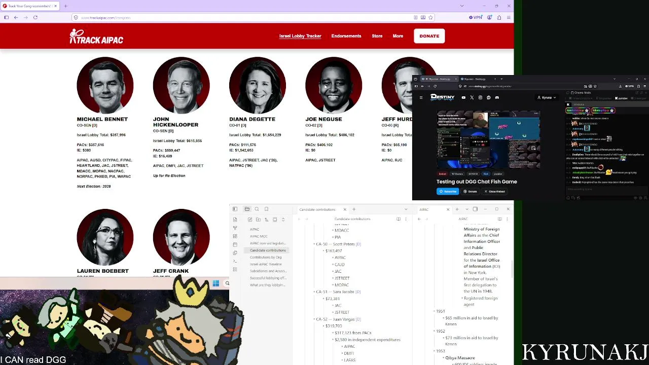The width and height of the screenshot is (649, 365).
Task: Toggle reading view on Candidate contributions pane
Action: click(399, 219)
